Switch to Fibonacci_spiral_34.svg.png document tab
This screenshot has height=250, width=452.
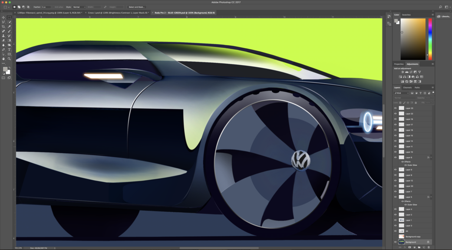coord(49,13)
